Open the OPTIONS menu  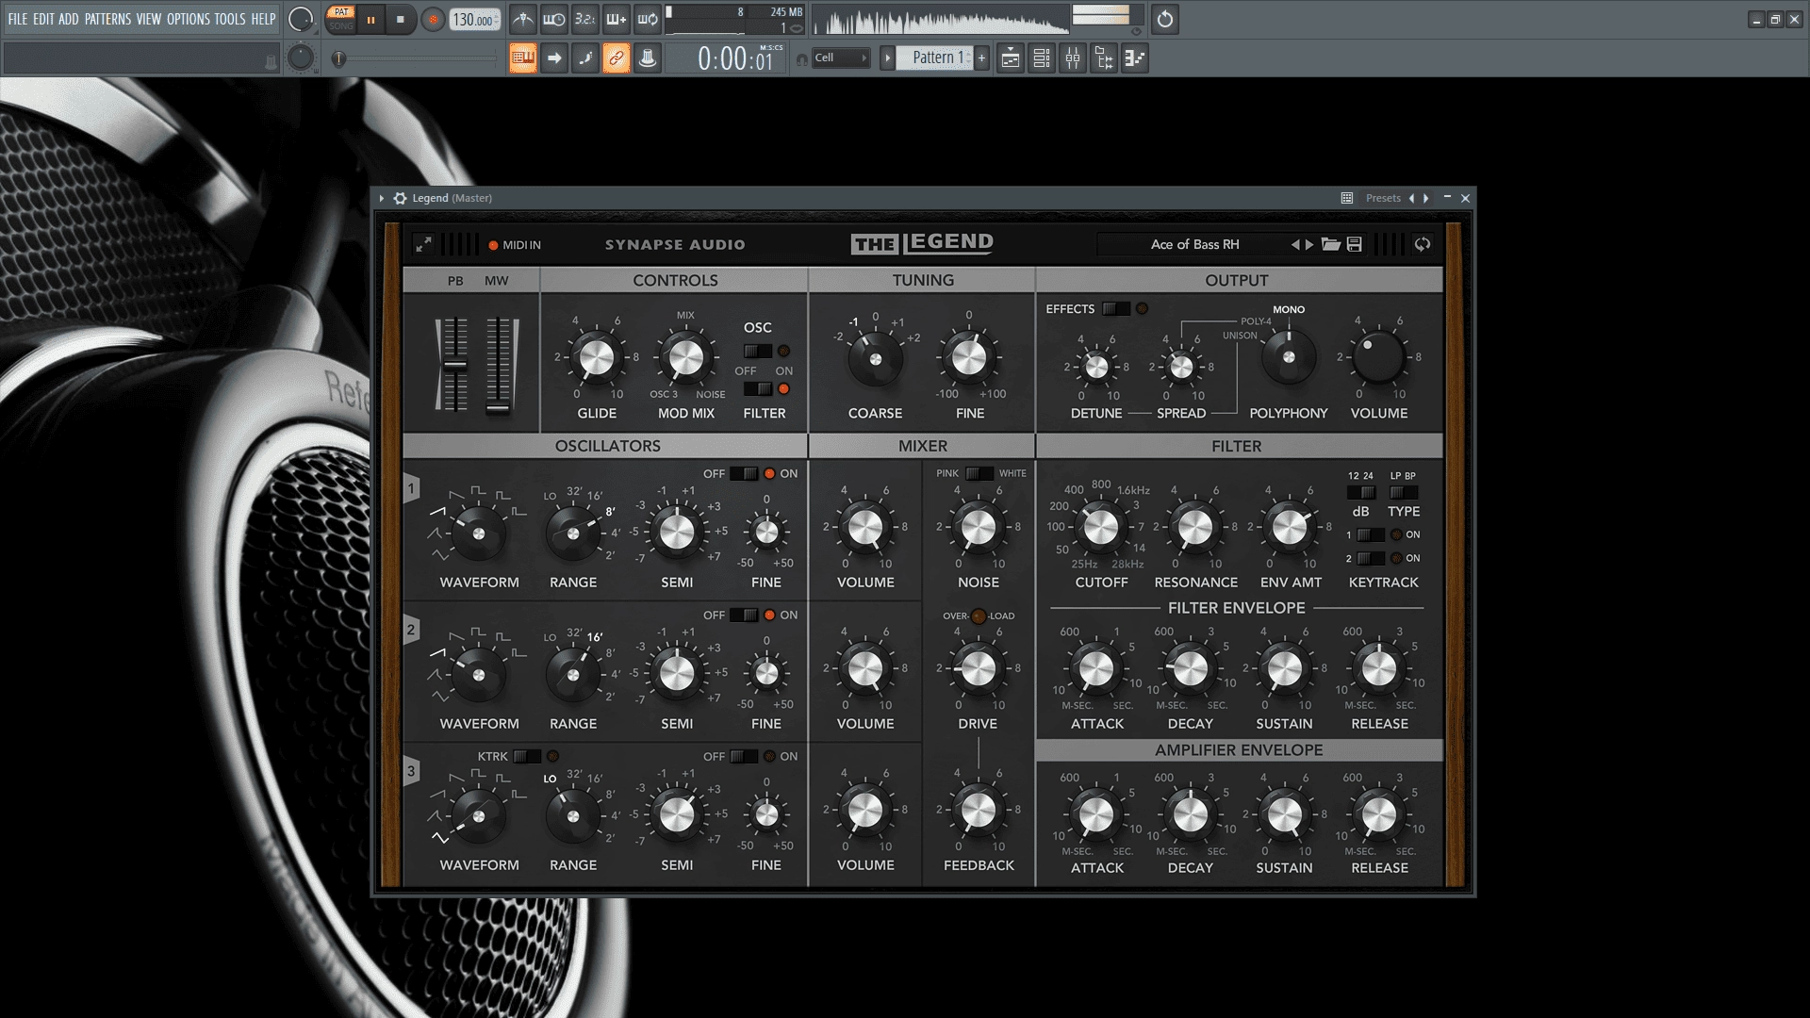[189, 19]
